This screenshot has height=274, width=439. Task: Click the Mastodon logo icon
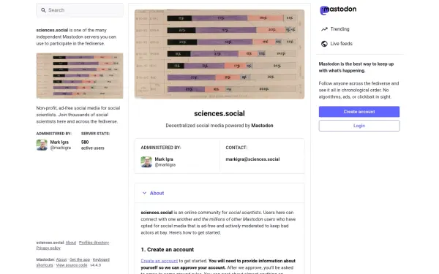click(324, 10)
